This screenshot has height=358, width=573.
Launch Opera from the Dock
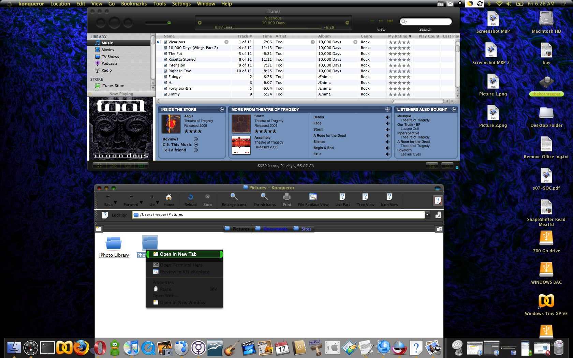(100, 348)
